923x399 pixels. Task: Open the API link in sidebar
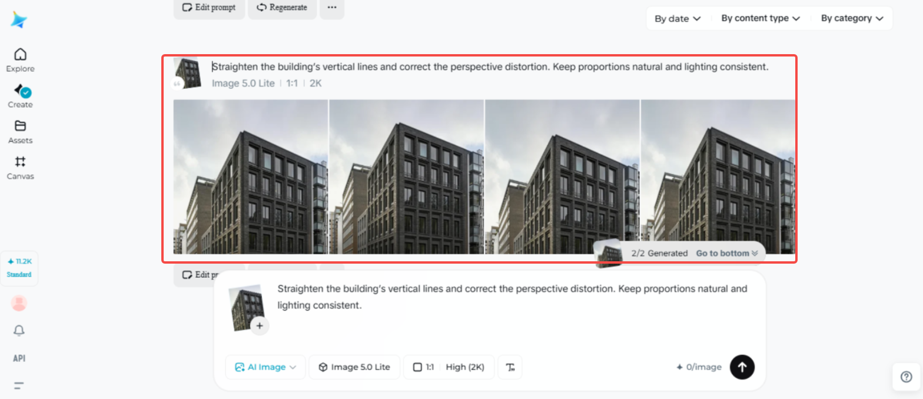coord(19,358)
